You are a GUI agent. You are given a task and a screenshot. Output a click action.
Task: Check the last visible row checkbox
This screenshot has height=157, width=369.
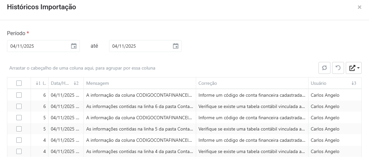pyautogui.click(x=19, y=151)
